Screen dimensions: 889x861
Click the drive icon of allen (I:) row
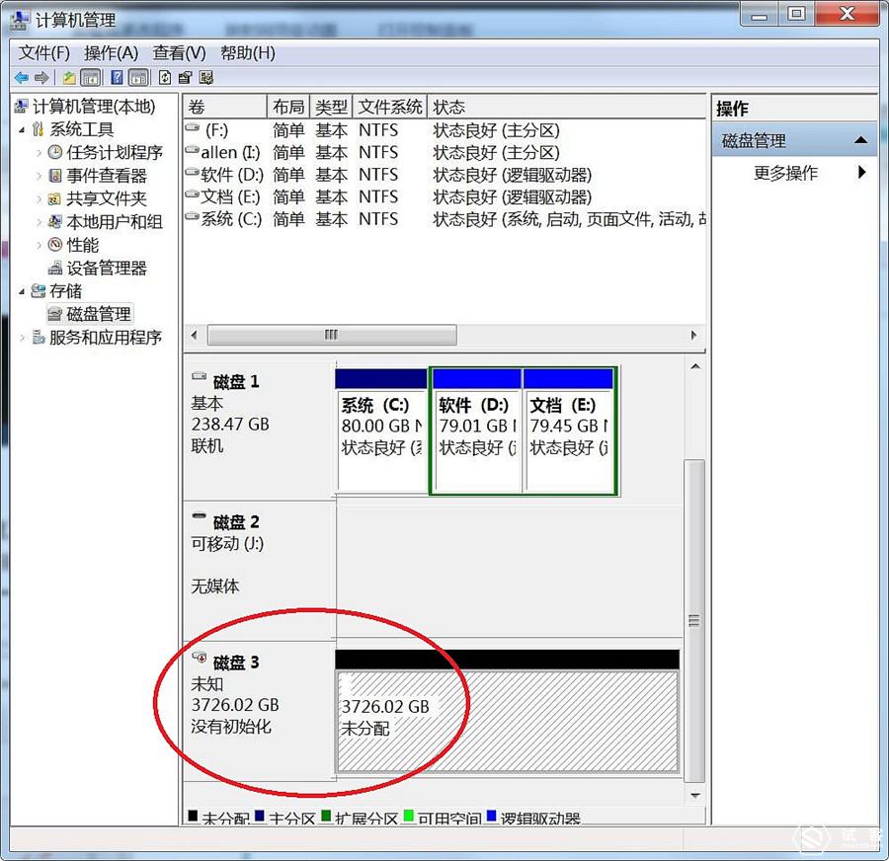193,150
